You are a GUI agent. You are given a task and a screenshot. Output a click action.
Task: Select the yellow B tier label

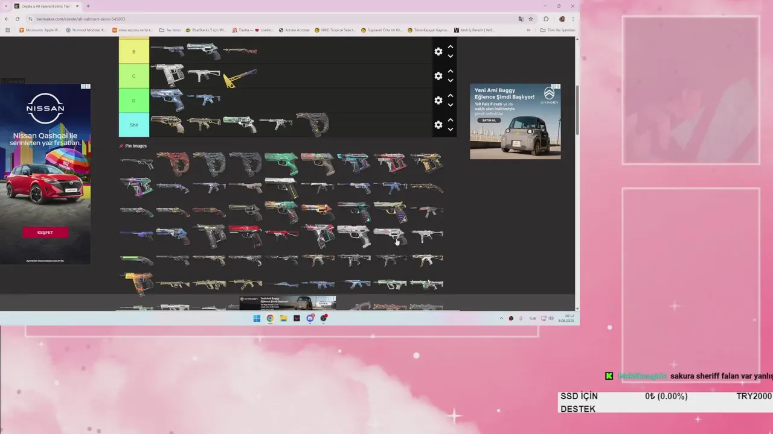tap(134, 51)
